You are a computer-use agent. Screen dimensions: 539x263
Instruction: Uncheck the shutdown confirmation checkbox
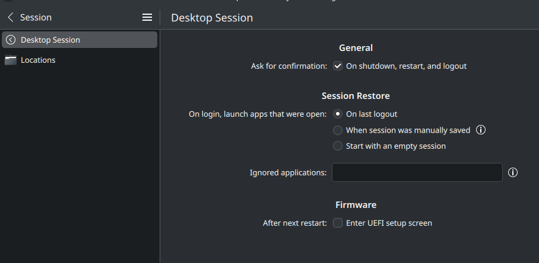pyautogui.click(x=338, y=66)
